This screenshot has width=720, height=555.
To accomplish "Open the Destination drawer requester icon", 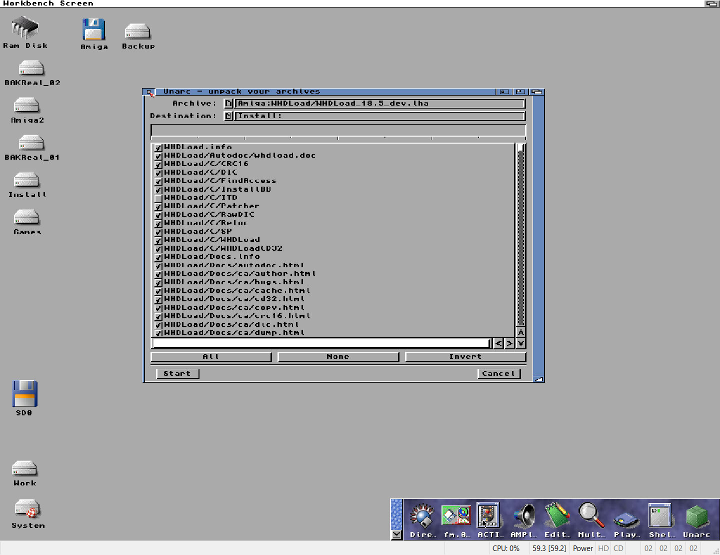I will (228, 116).
